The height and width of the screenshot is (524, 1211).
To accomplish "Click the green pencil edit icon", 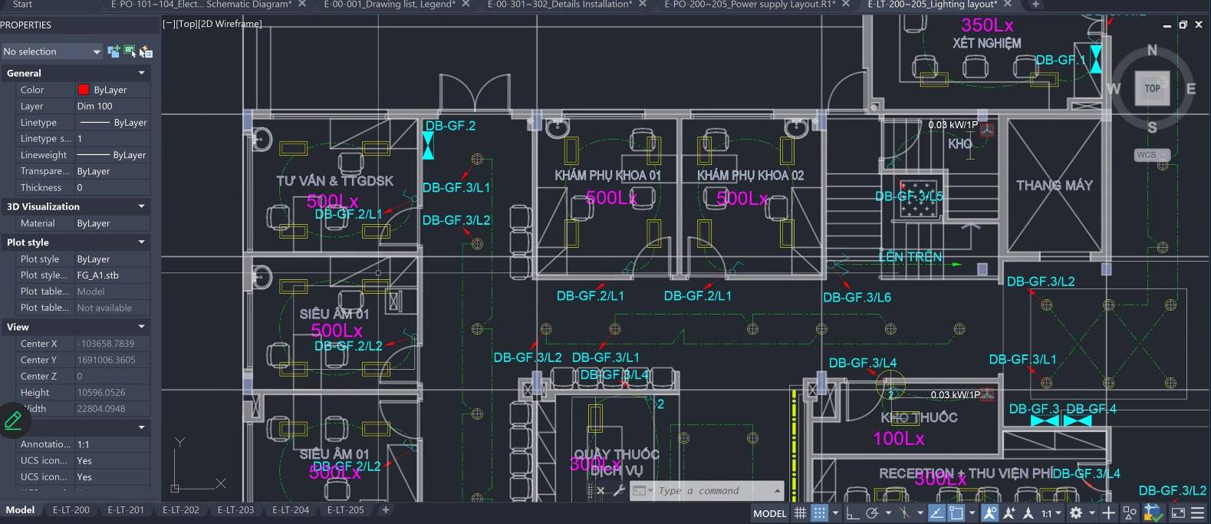I will click(x=13, y=420).
